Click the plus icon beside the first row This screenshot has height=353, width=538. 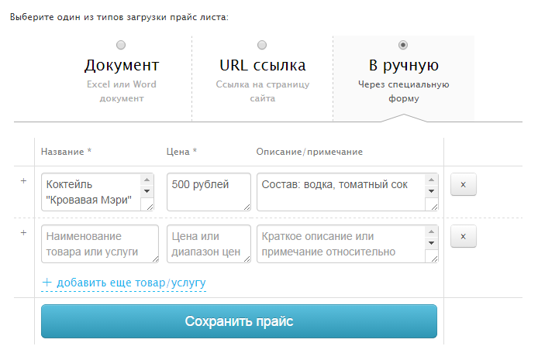pyautogui.click(x=23, y=181)
